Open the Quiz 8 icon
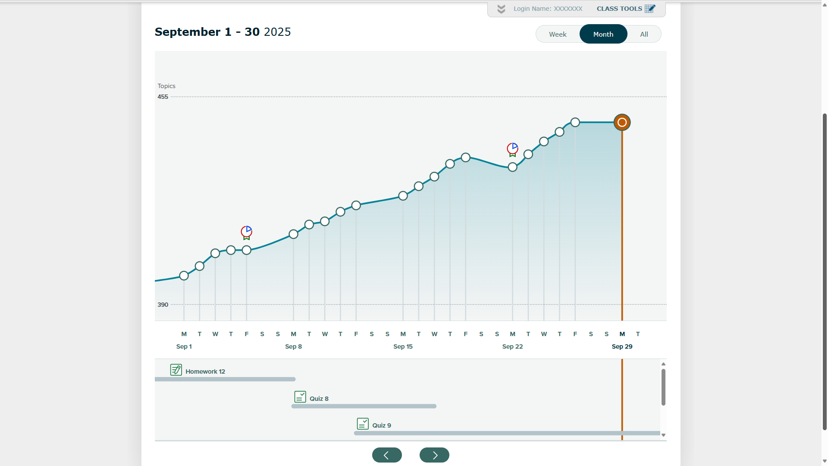Viewport: 828px width, 466px height. point(300,397)
